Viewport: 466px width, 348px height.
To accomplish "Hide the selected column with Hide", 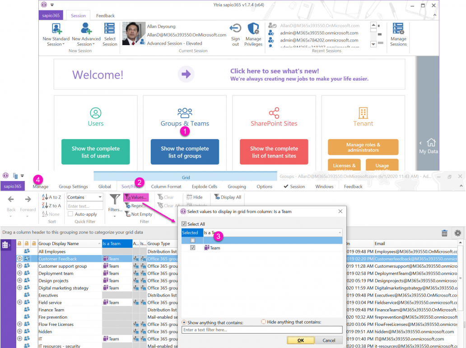I will coord(195,197).
